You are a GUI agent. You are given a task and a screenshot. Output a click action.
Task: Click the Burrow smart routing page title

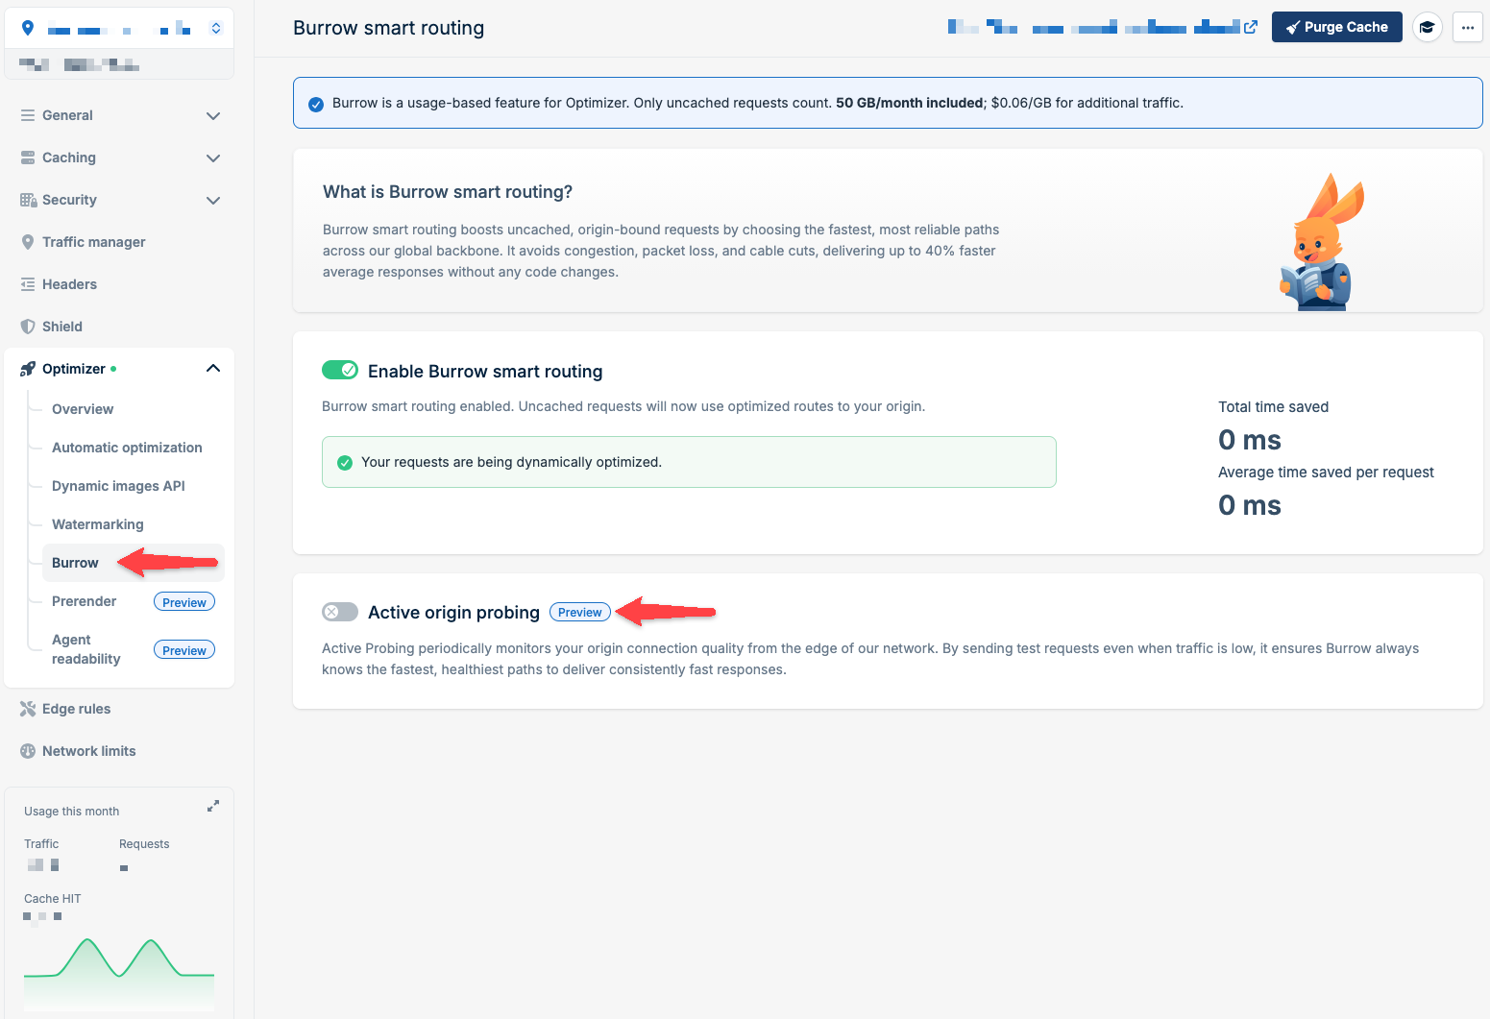[388, 28]
